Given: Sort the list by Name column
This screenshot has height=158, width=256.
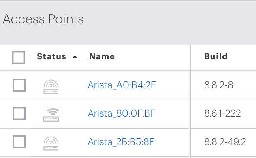Looking at the screenshot, I should point(102,56).
